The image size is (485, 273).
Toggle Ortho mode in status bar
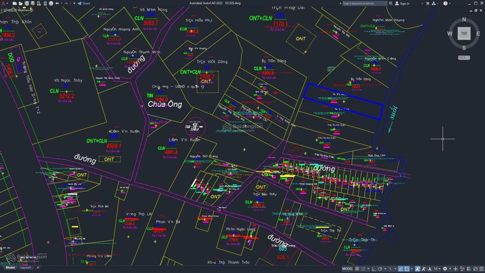click(374, 269)
